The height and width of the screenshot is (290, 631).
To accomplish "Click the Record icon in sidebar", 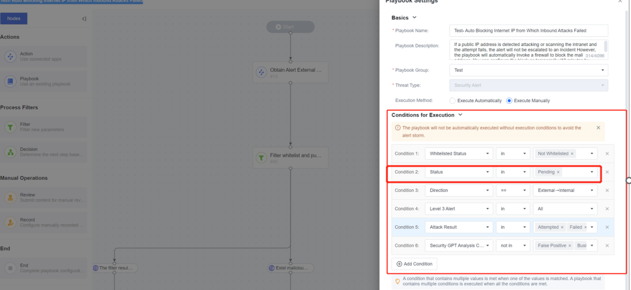I will pos(10,222).
